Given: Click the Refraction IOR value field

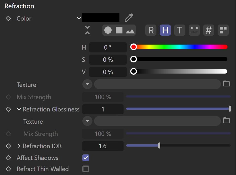Looking at the screenshot, I should click(103, 146).
